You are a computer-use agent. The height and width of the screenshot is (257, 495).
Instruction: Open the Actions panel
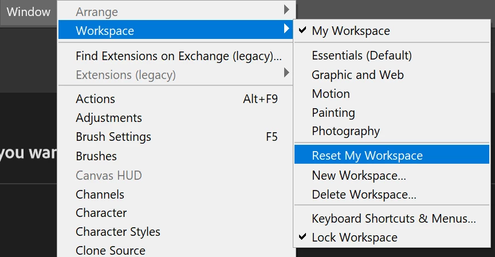[x=96, y=99]
